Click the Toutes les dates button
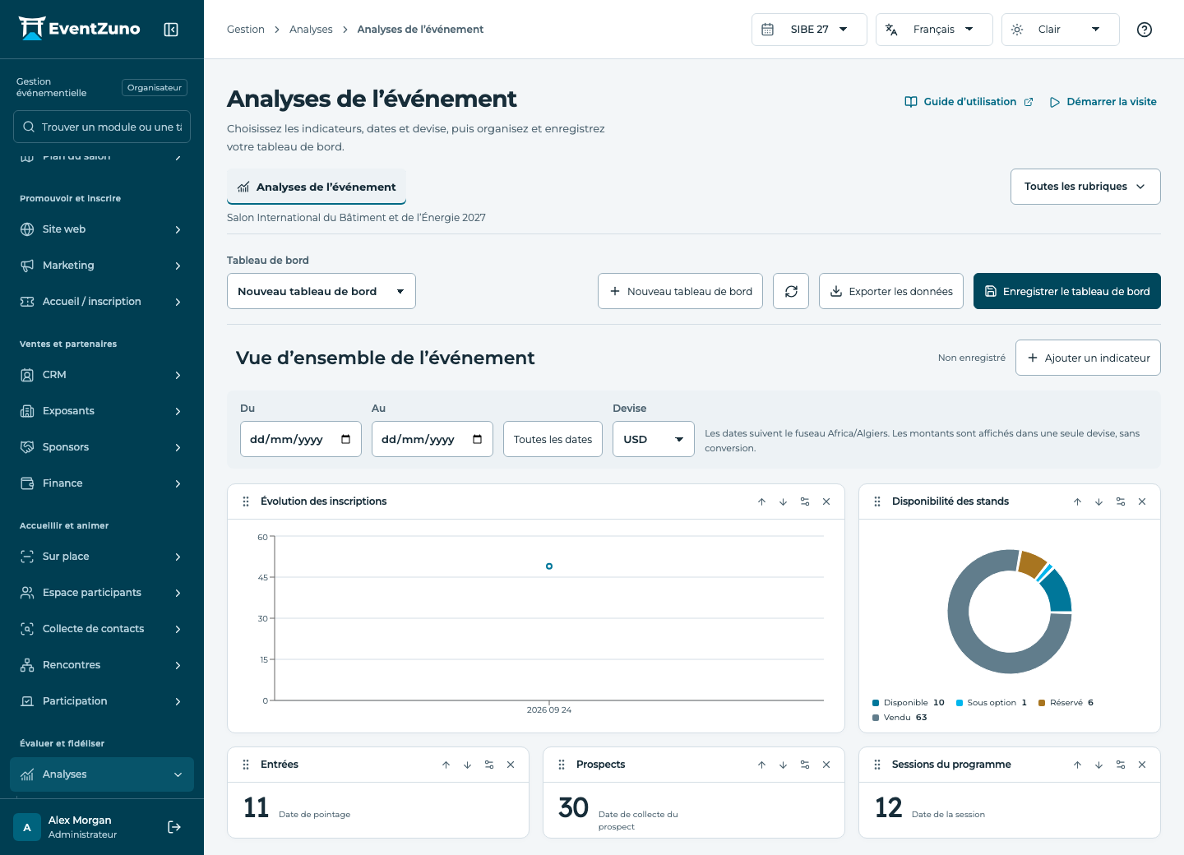Viewport: 1184px width, 855px height. [553, 439]
